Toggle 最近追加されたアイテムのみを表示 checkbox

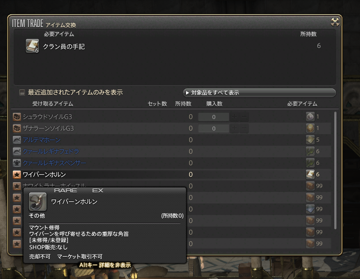(22, 92)
